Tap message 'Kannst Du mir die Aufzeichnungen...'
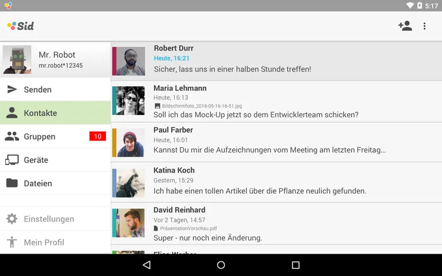 point(269,150)
